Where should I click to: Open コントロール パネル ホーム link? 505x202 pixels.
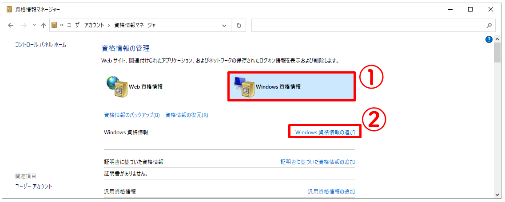pos(41,45)
